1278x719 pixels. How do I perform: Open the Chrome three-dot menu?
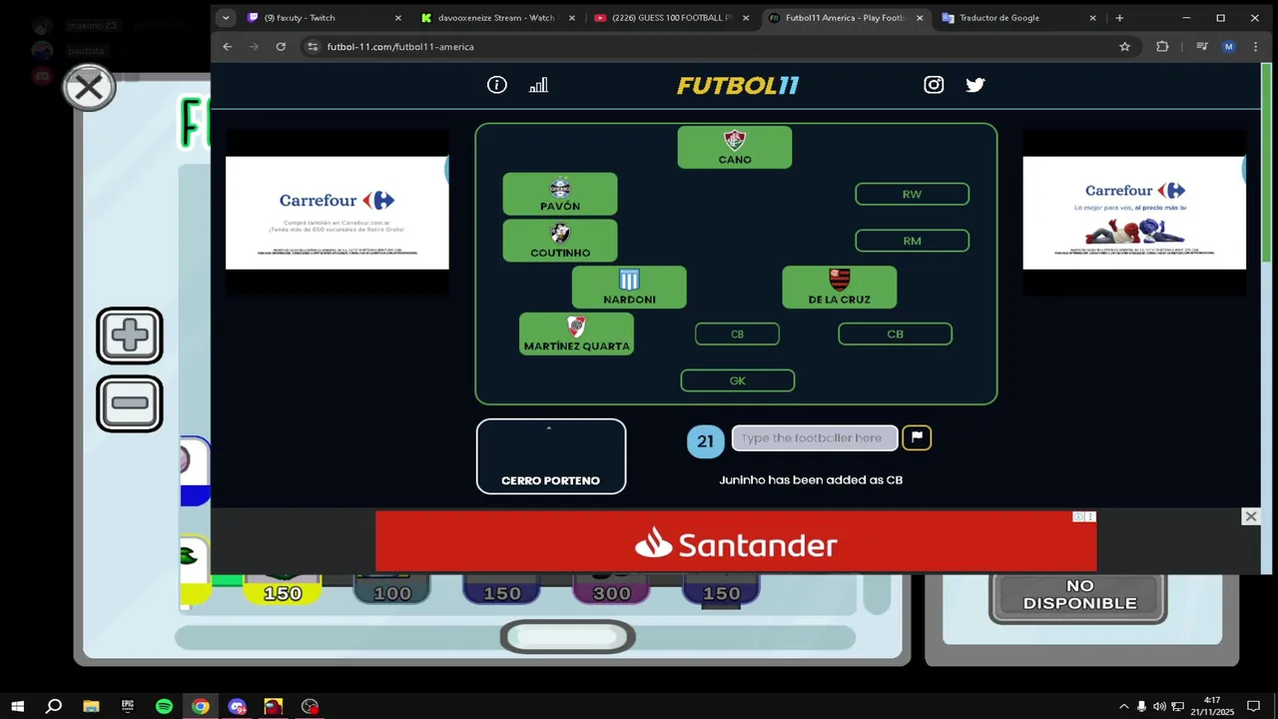[x=1254, y=47]
